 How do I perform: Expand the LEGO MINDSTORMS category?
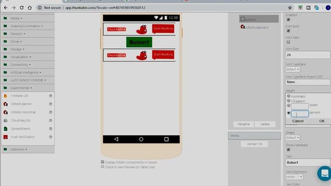click(28, 80)
